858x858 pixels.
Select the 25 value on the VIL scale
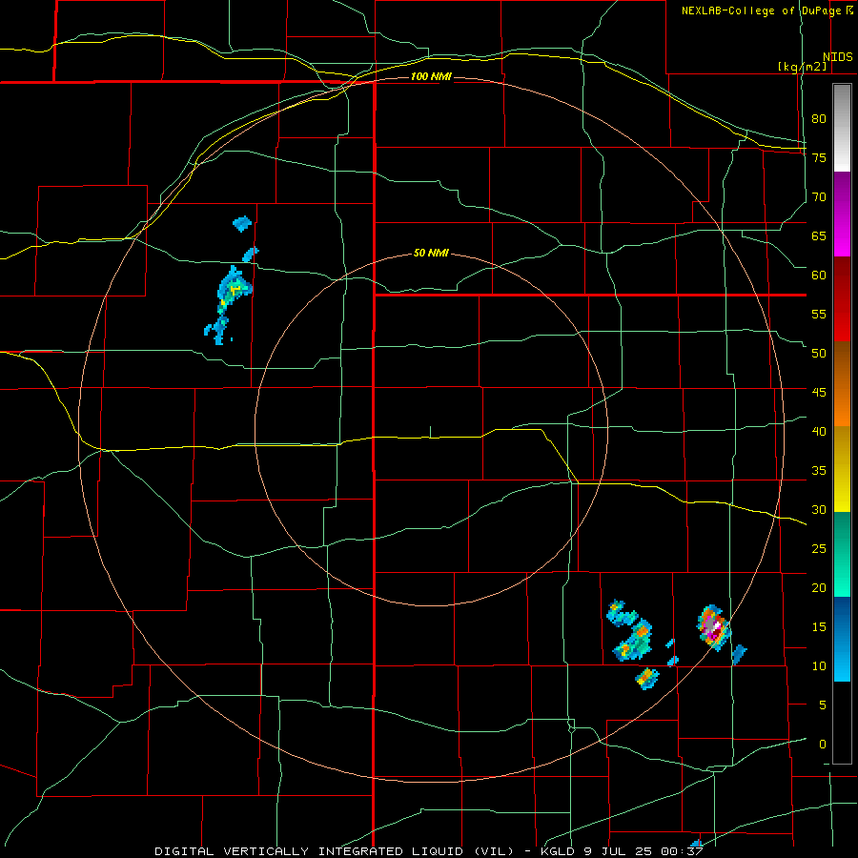point(819,549)
